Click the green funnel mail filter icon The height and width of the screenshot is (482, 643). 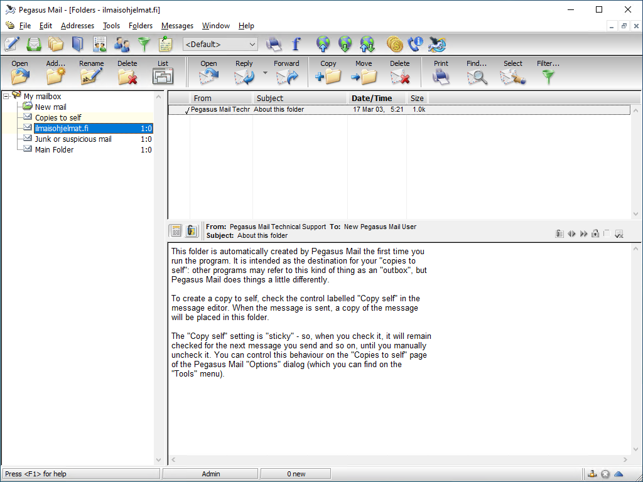144,44
